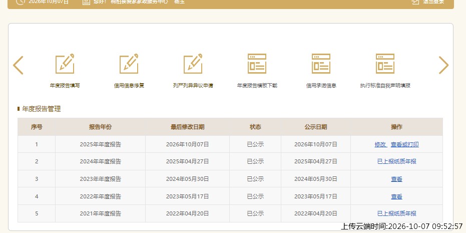Open the 年度报告填写 pencil icon

tap(65, 64)
